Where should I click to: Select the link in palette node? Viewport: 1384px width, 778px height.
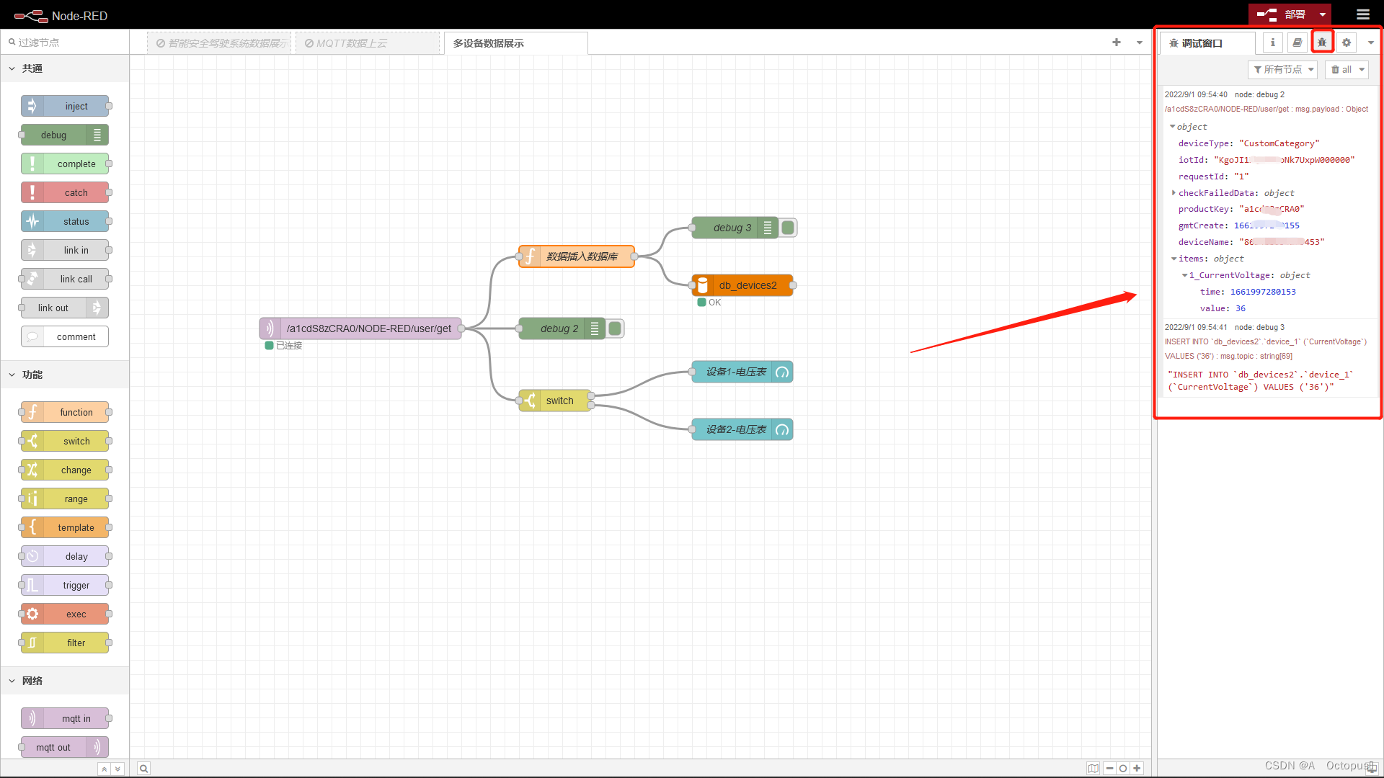coord(65,250)
